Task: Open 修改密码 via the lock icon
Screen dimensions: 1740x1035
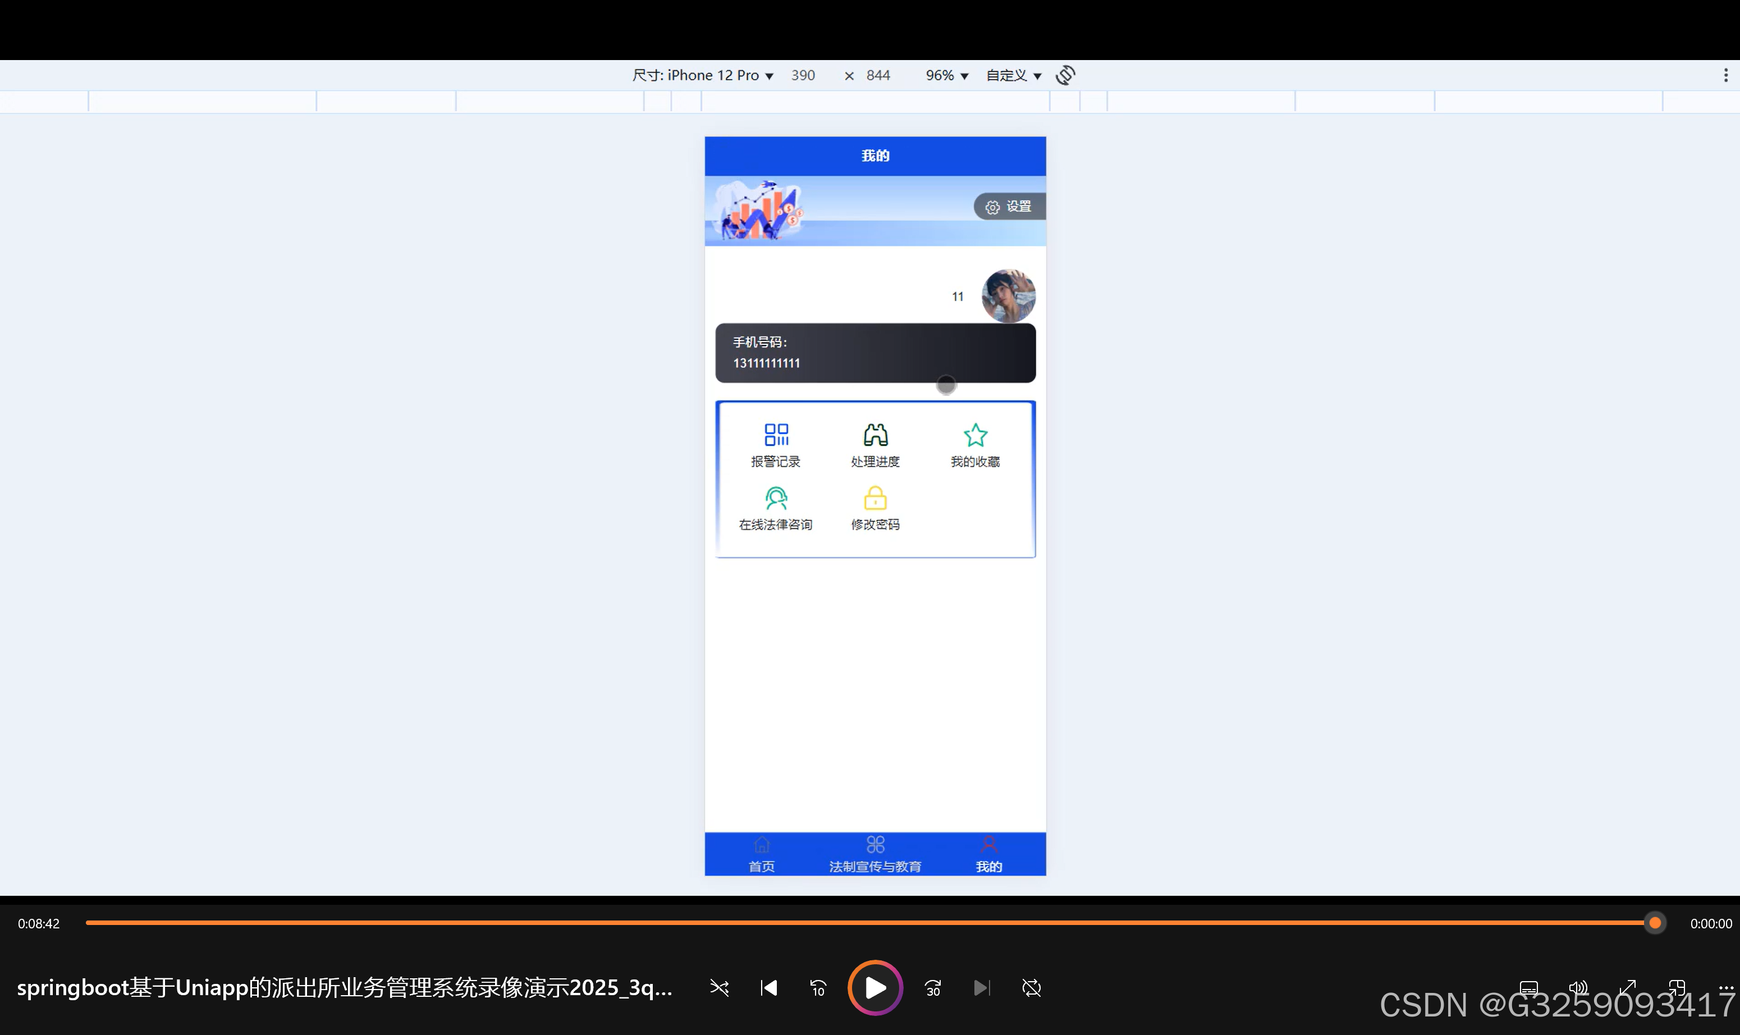Action: click(x=875, y=498)
